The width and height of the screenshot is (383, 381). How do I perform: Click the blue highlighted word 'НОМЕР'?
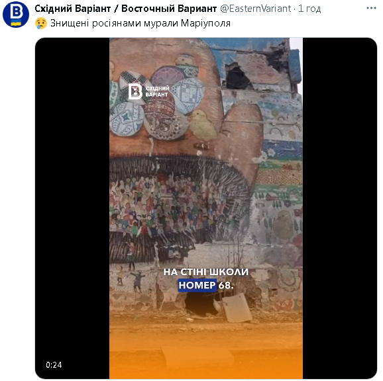[x=197, y=285]
